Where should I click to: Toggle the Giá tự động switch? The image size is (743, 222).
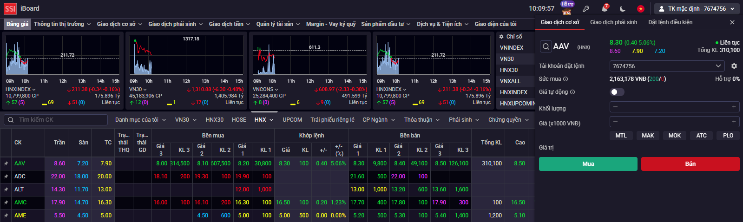617,92
